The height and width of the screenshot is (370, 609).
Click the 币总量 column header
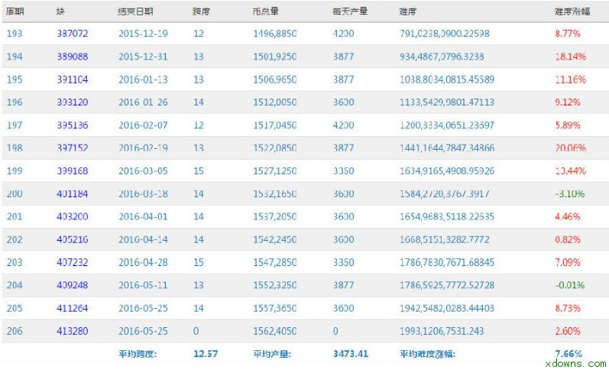265,11
